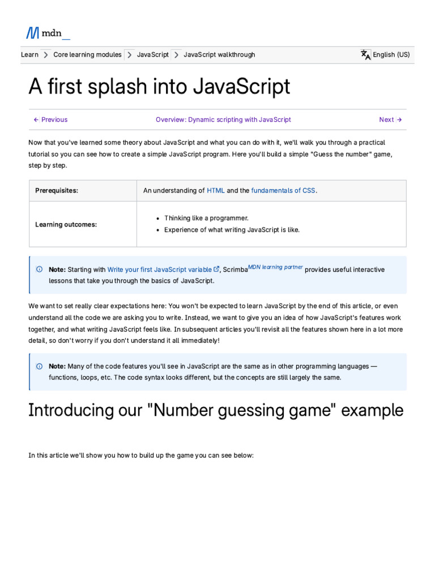Screen dimensions: 435x580
Task: Click the MDN logo icon
Action: pyautogui.click(x=32, y=33)
